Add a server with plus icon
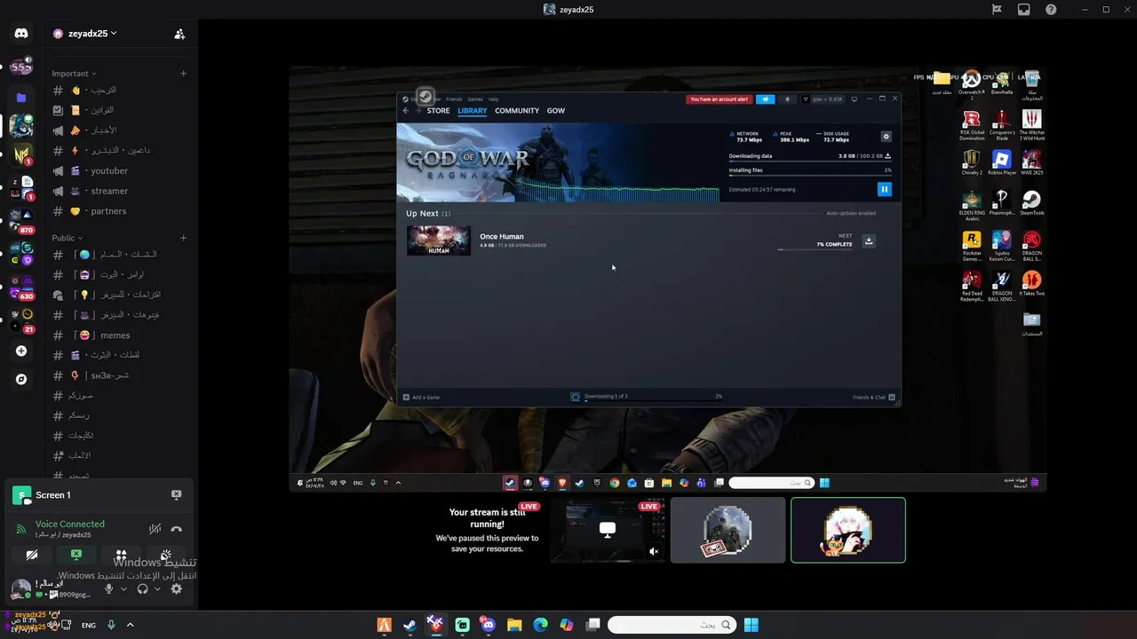The image size is (1137, 639). 21,351
